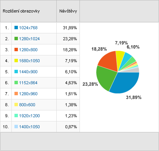
Task: Click the 1400x1050 resolution link
Action: [x=29, y=127]
